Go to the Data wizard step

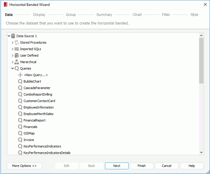9,15
